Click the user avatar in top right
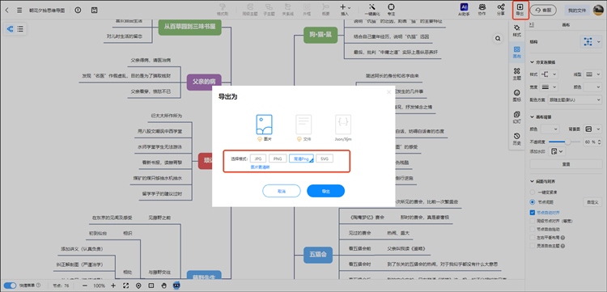 point(598,10)
